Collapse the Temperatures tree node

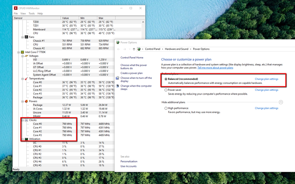coord(23,79)
